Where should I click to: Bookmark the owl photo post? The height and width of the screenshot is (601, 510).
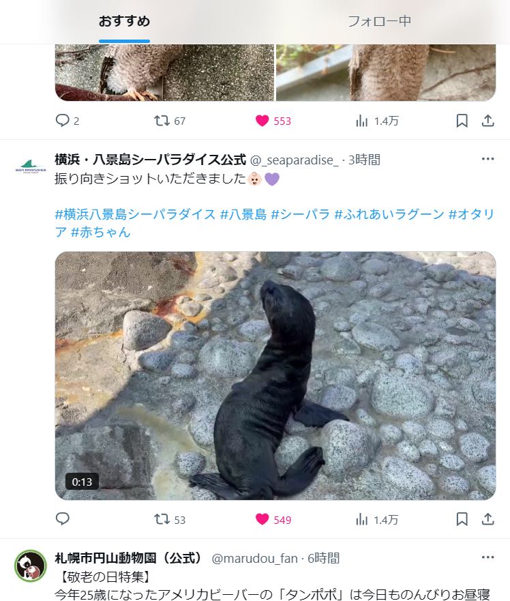(x=462, y=121)
